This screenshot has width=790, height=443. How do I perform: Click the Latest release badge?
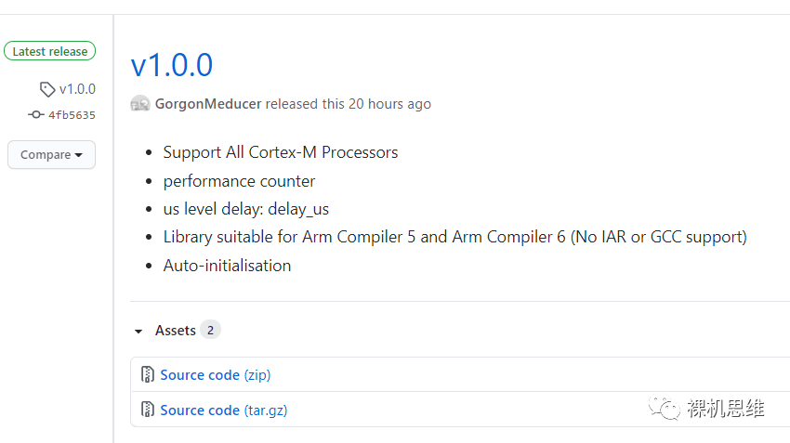[50, 52]
